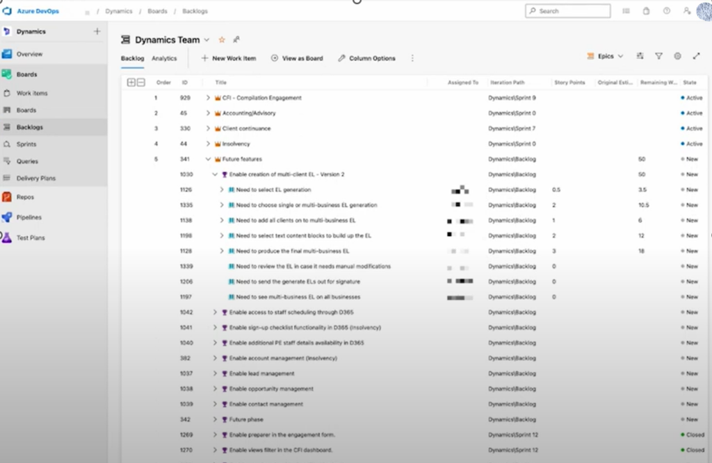712x463 pixels.
Task: Open backlog settings gear icon
Action: (677, 56)
